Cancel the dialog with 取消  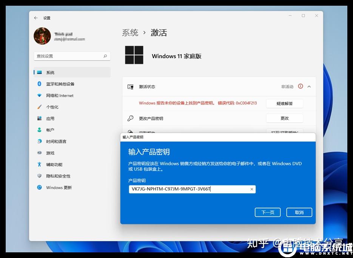pyautogui.click(x=299, y=212)
